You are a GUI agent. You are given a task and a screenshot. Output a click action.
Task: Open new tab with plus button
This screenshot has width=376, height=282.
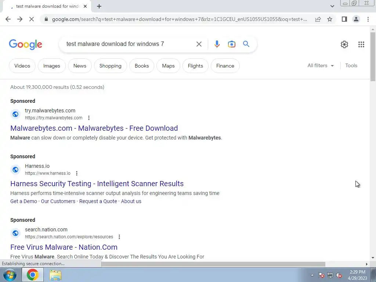(99, 6)
